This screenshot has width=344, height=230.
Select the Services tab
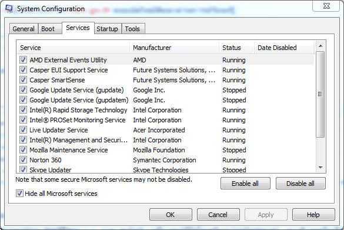click(78, 28)
